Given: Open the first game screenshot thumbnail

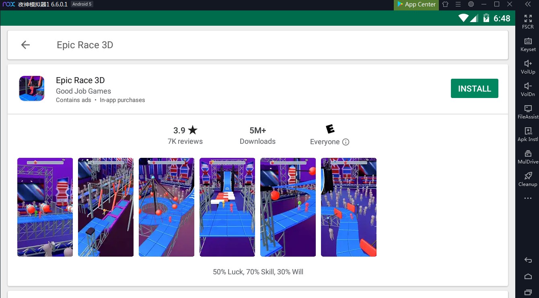Looking at the screenshot, I should tap(45, 207).
